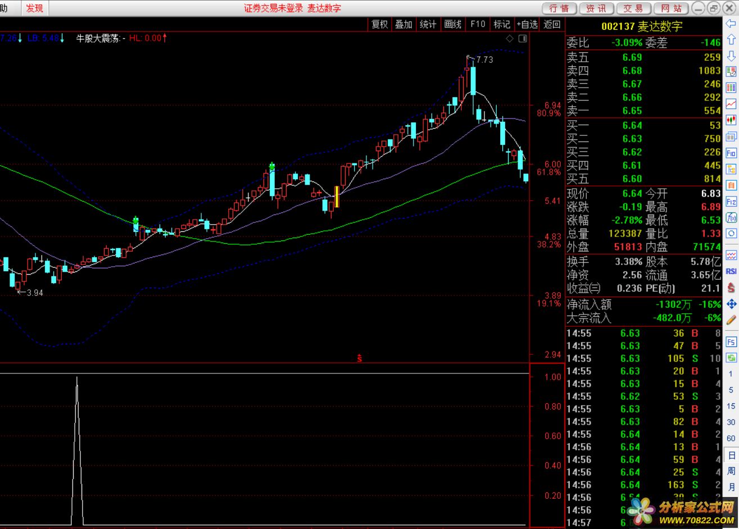Screen dimensions: 739x529
Task: Open the checklist report icon in sidebar
Action: coord(731,71)
